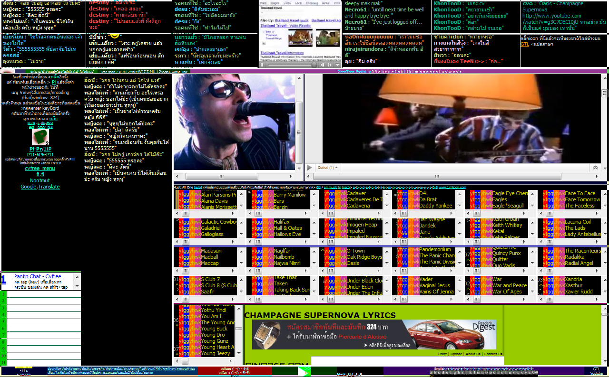This screenshot has height=377, width=609.
Task: Select Face Tomorrow in the artist list
Action: point(582,199)
